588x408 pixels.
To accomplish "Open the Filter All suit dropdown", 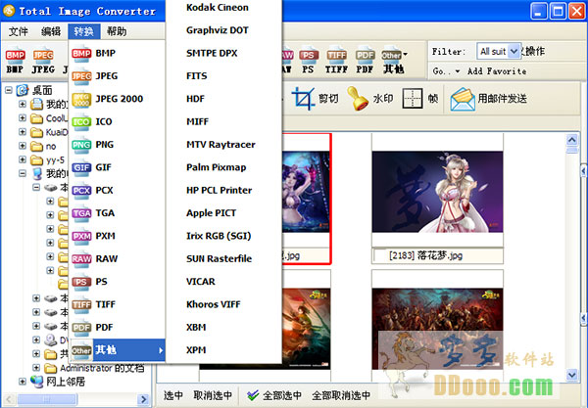I will click(499, 51).
